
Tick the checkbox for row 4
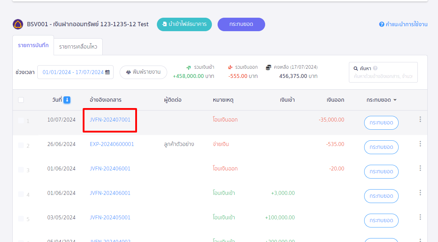21,194
